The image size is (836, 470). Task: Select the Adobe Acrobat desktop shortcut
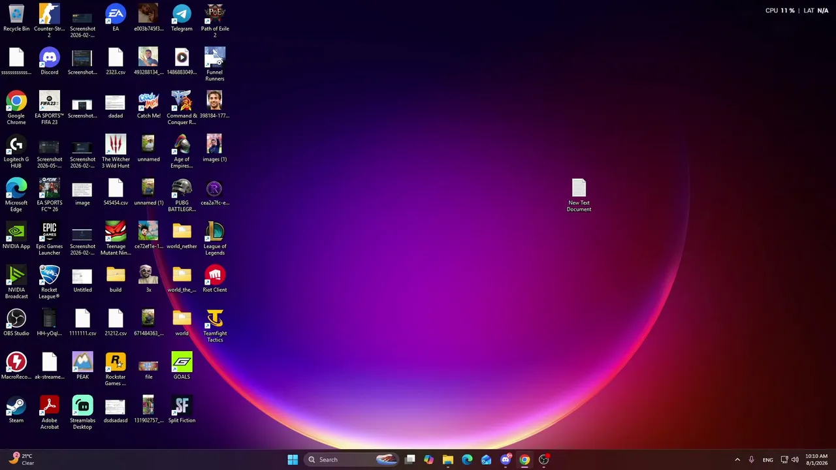(49, 413)
